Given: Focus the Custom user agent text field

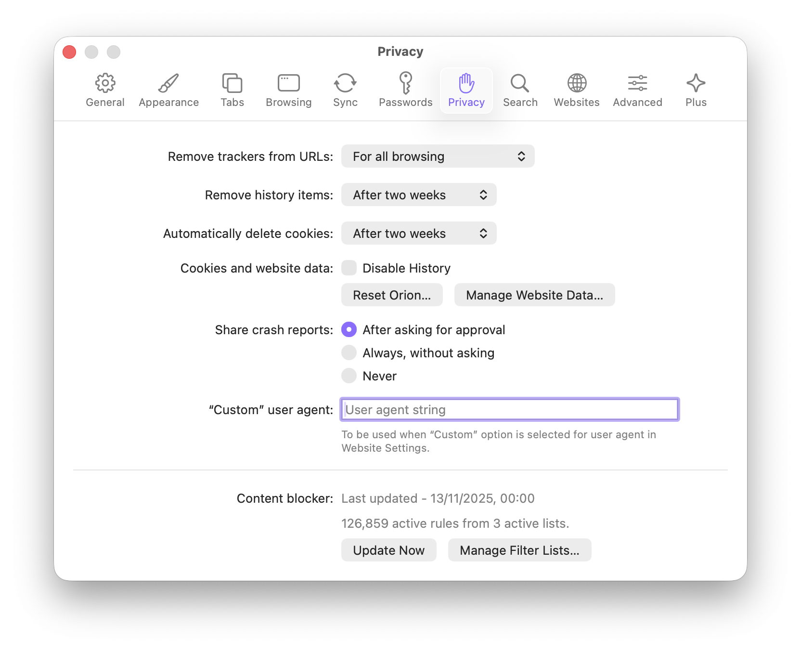Looking at the screenshot, I should [509, 409].
